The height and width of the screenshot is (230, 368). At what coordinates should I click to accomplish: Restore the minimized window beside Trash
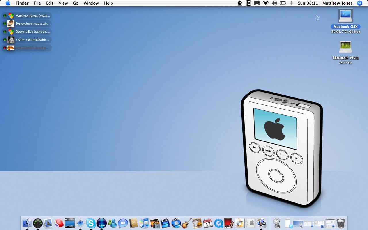(330, 223)
